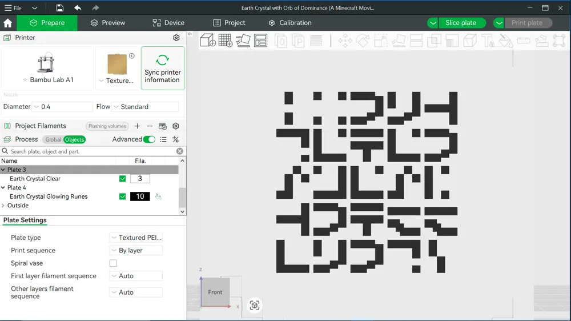Click the black filament 10 swatch
This screenshot has width=571, height=321.
tap(140, 196)
